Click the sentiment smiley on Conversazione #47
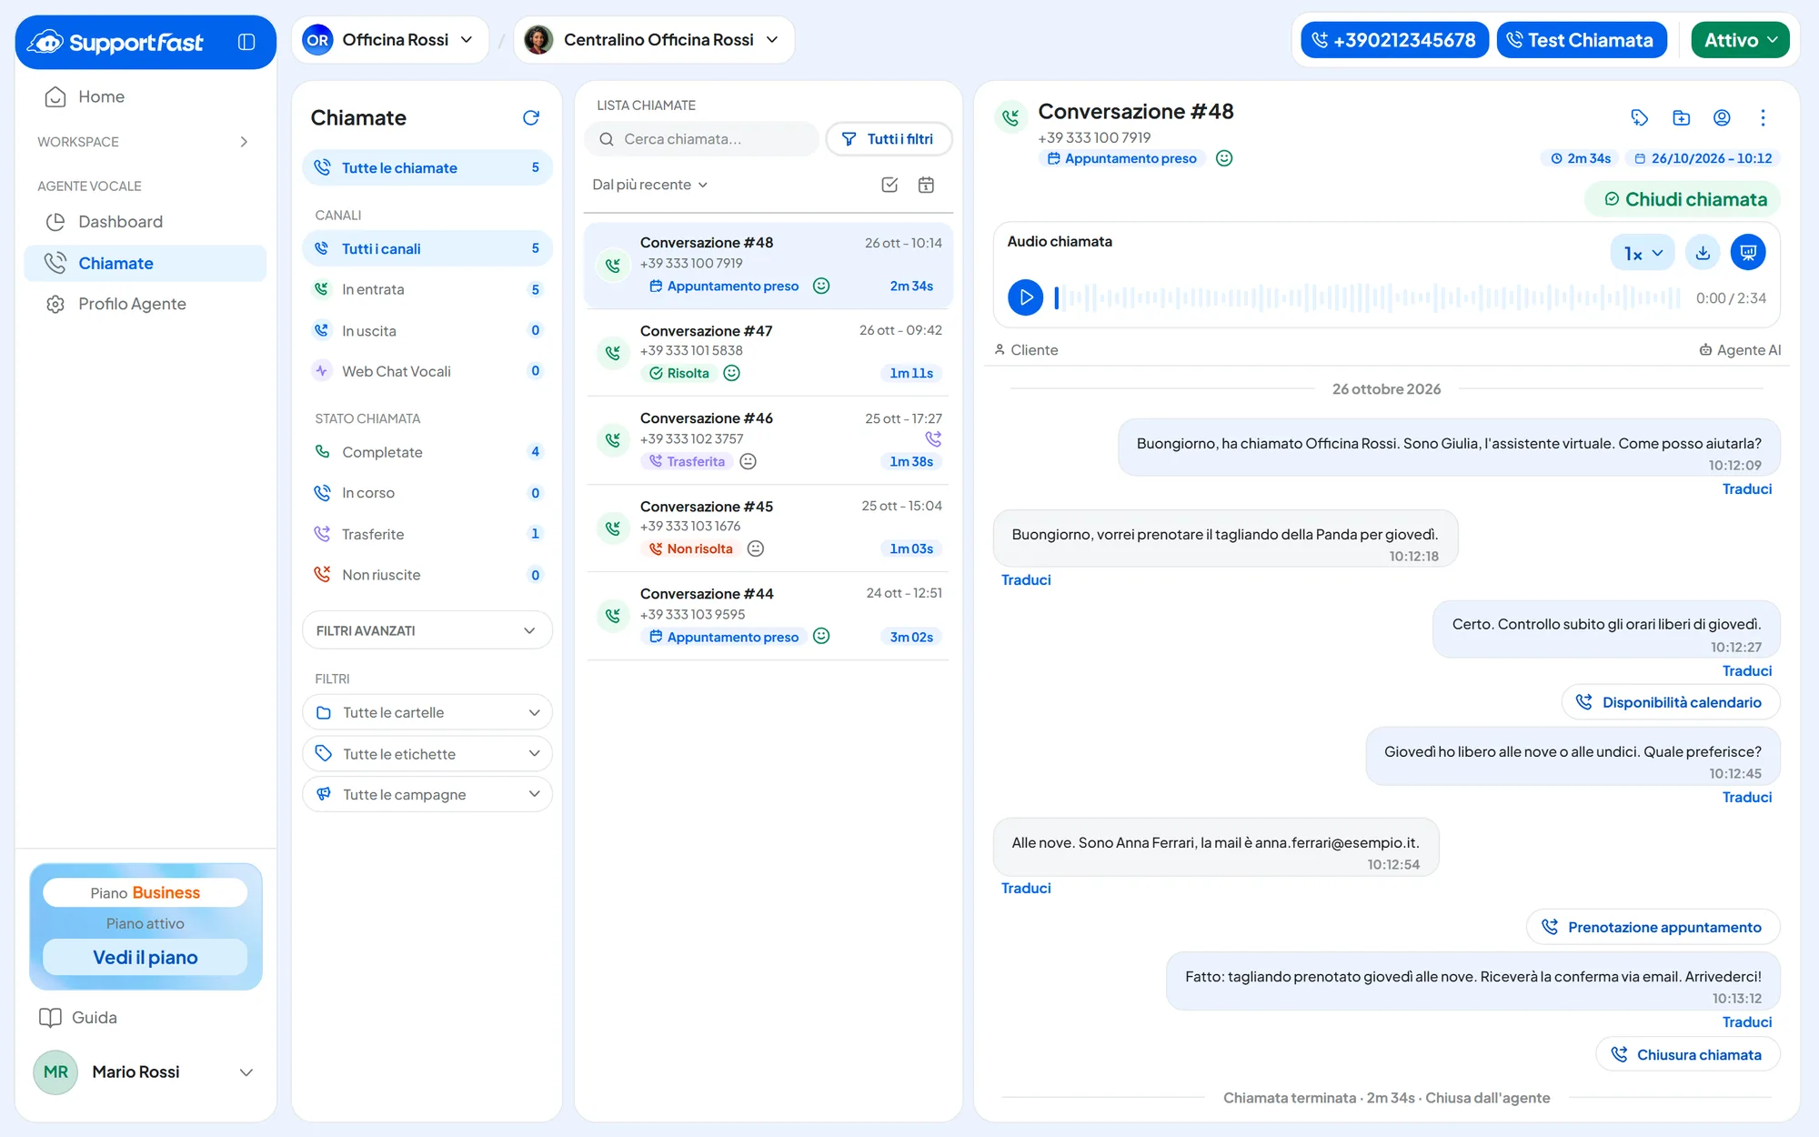Image resolution: width=1819 pixels, height=1137 pixels. (x=731, y=373)
